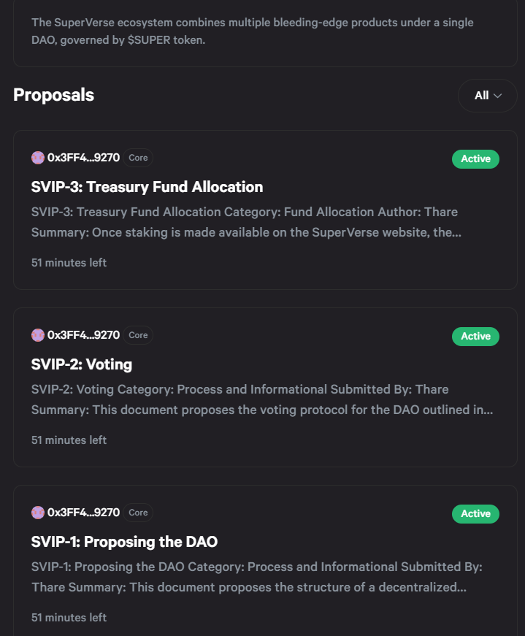Open the SVIP-2: Voting proposal title
The image size is (525, 636).
(82, 364)
